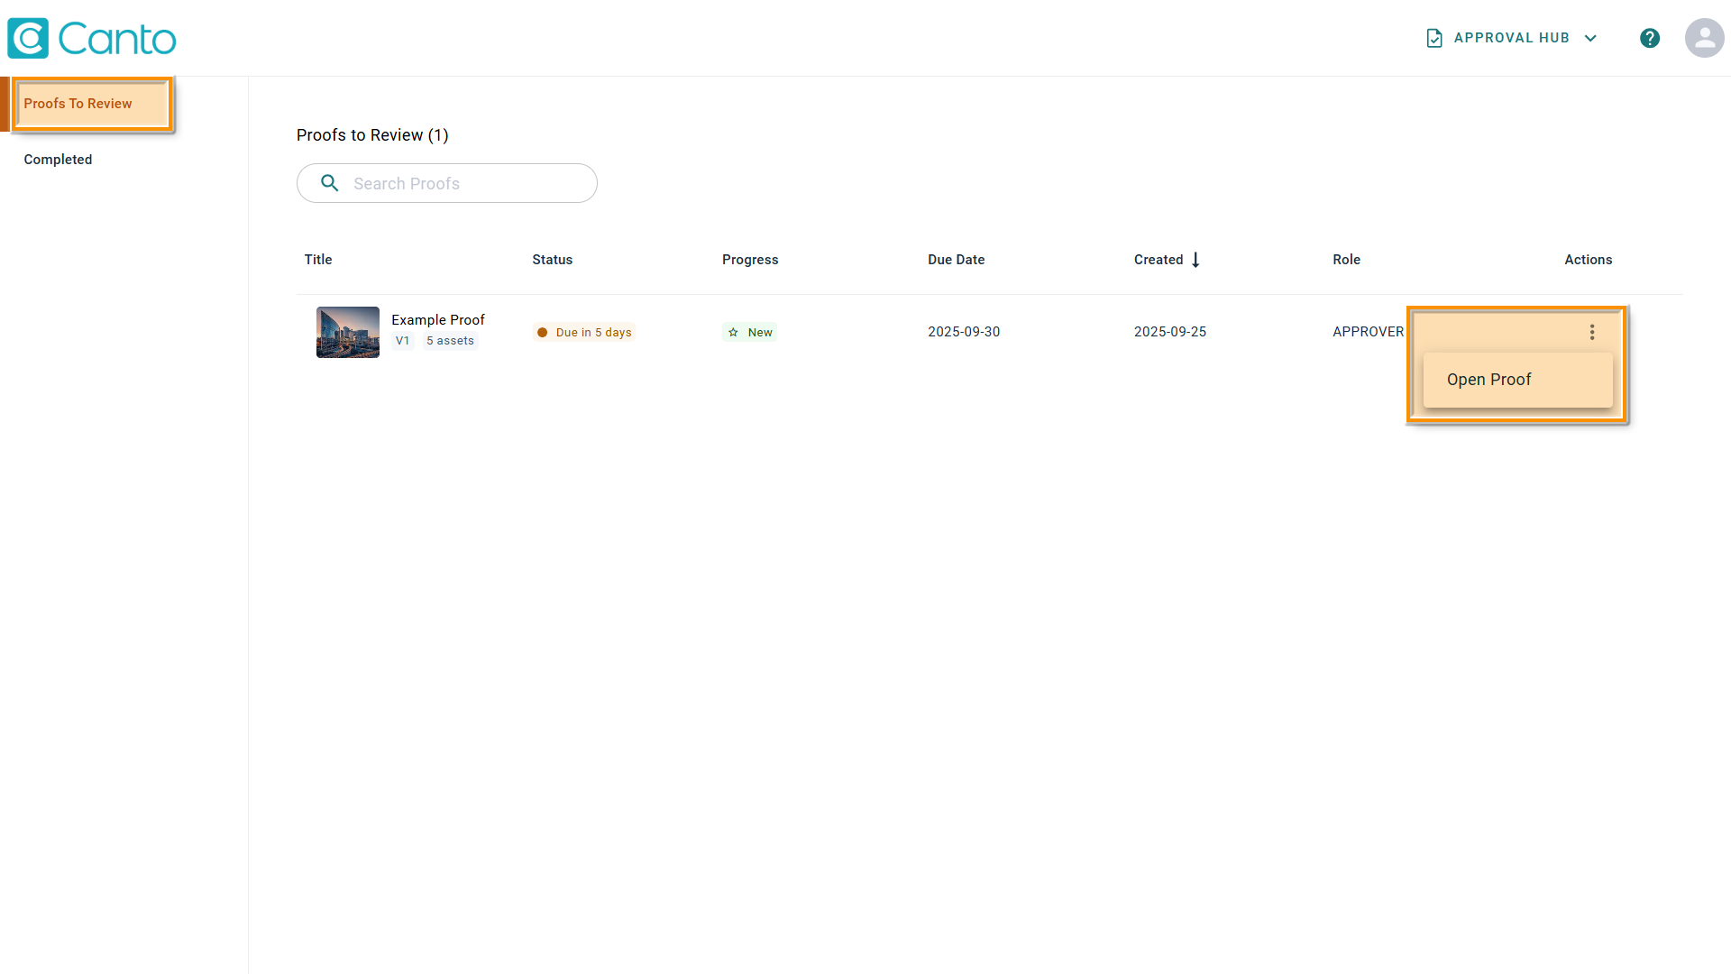Click the APPROVER role cell

pos(1368,332)
